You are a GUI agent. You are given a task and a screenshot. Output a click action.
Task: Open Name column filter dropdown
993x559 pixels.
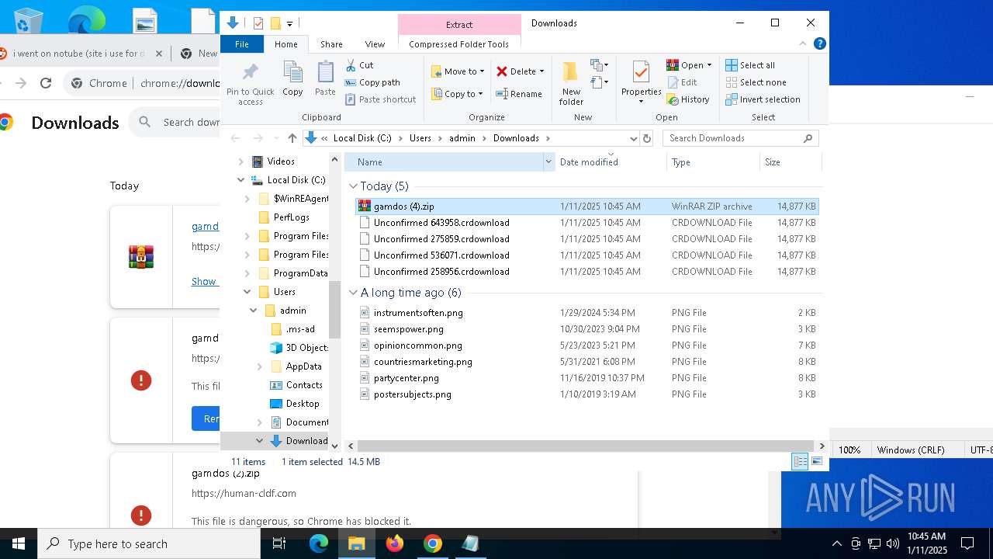(x=548, y=161)
